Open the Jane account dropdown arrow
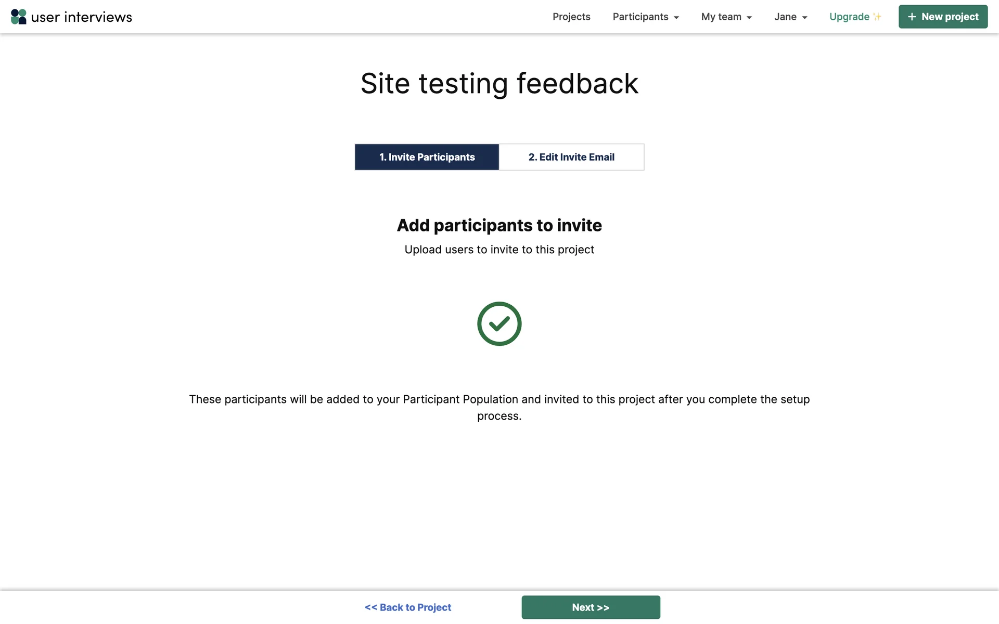Image resolution: width=999 pixels, height=624 pixels. (x=804, y=18)
